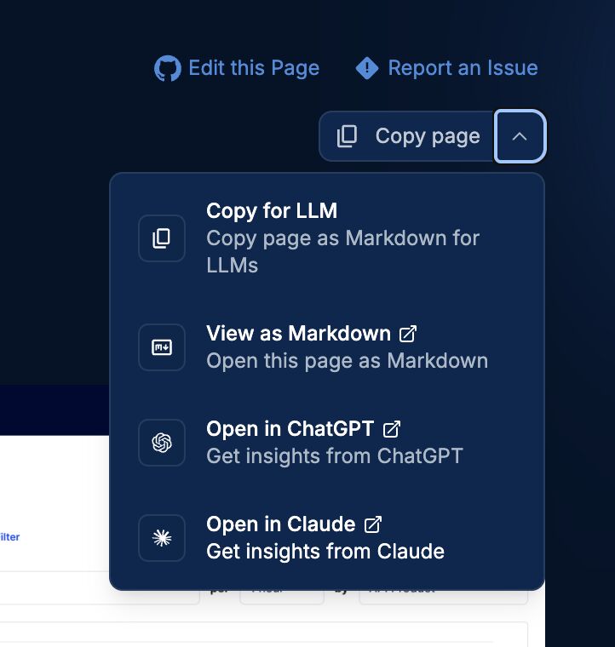
Task: Select Open in Claude menu item
Action: (327, 538)
